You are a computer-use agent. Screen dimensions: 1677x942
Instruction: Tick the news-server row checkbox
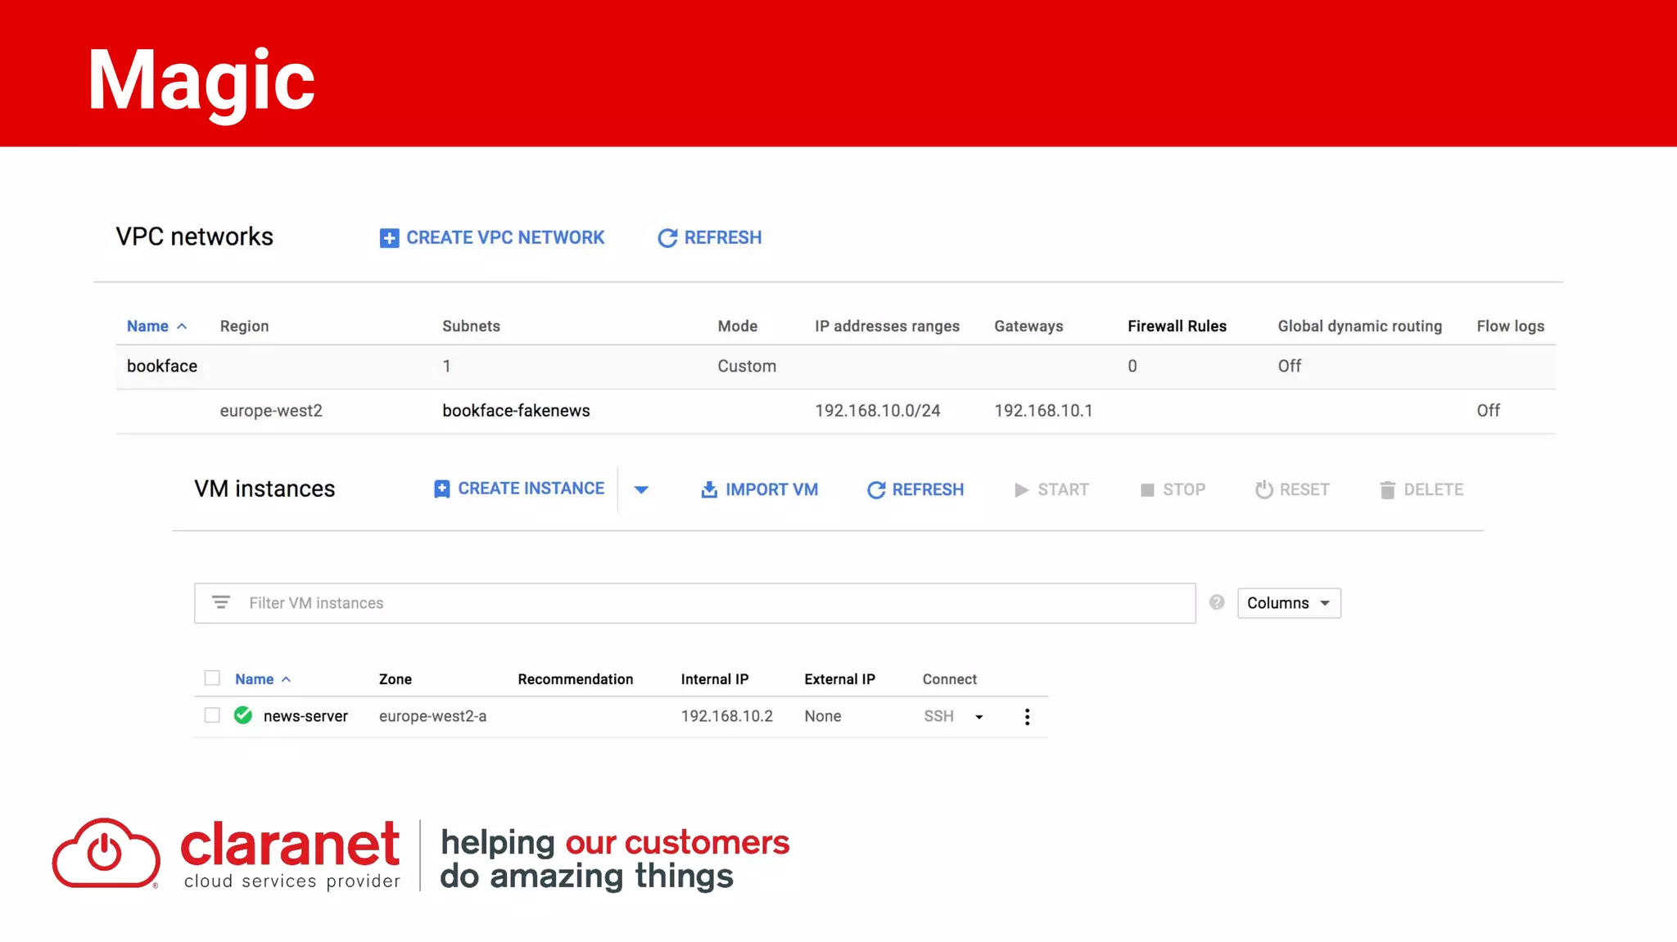pos(212,716)
